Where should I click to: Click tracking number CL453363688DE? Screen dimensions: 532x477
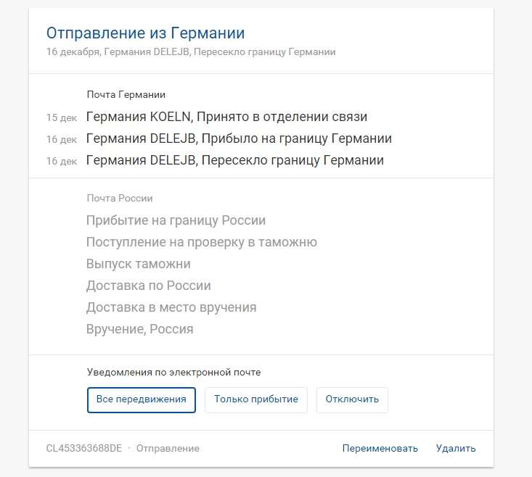84,448
